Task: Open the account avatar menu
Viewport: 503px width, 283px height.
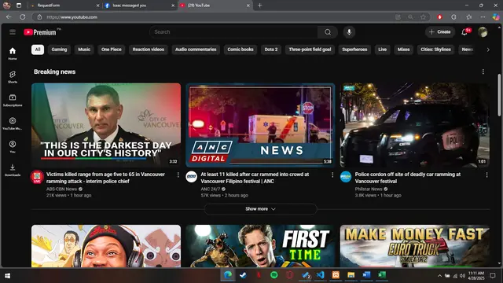Action: click(483, 32)
